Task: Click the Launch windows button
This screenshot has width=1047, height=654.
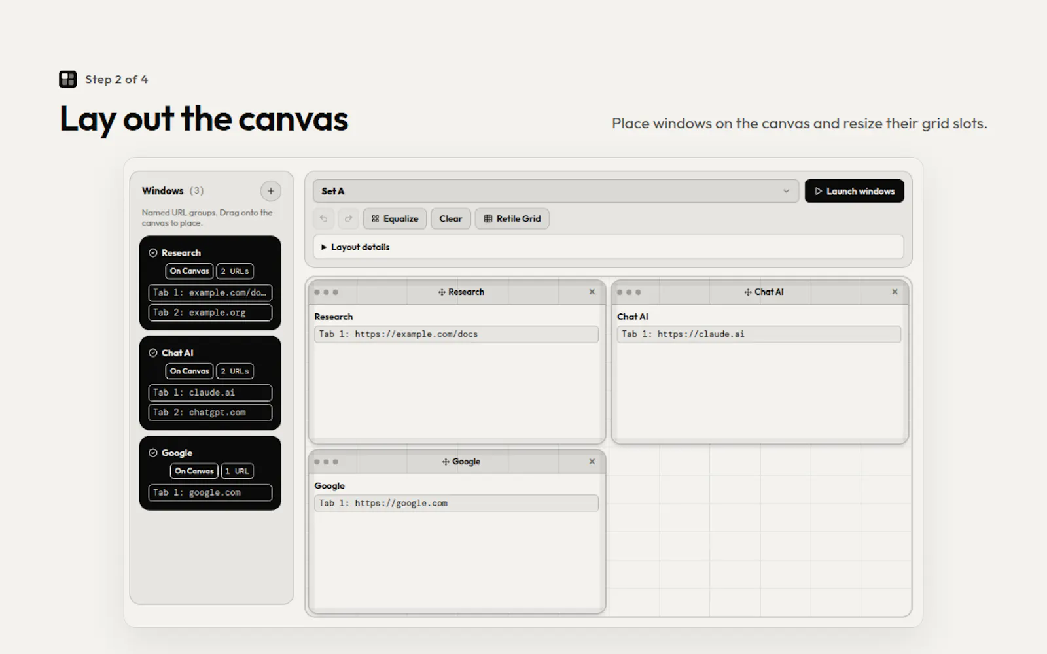Action: (x=854, y=191)
